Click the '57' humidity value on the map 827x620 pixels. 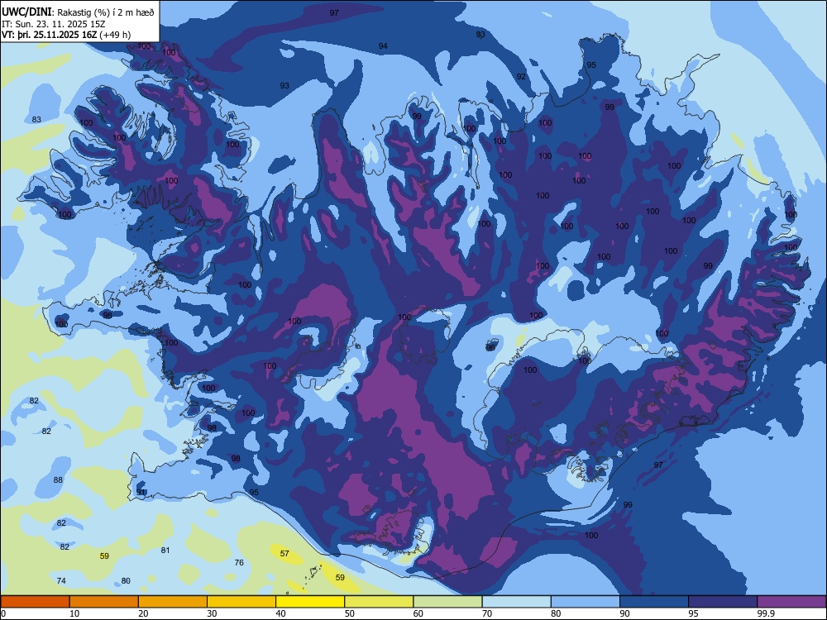[284, 553]
